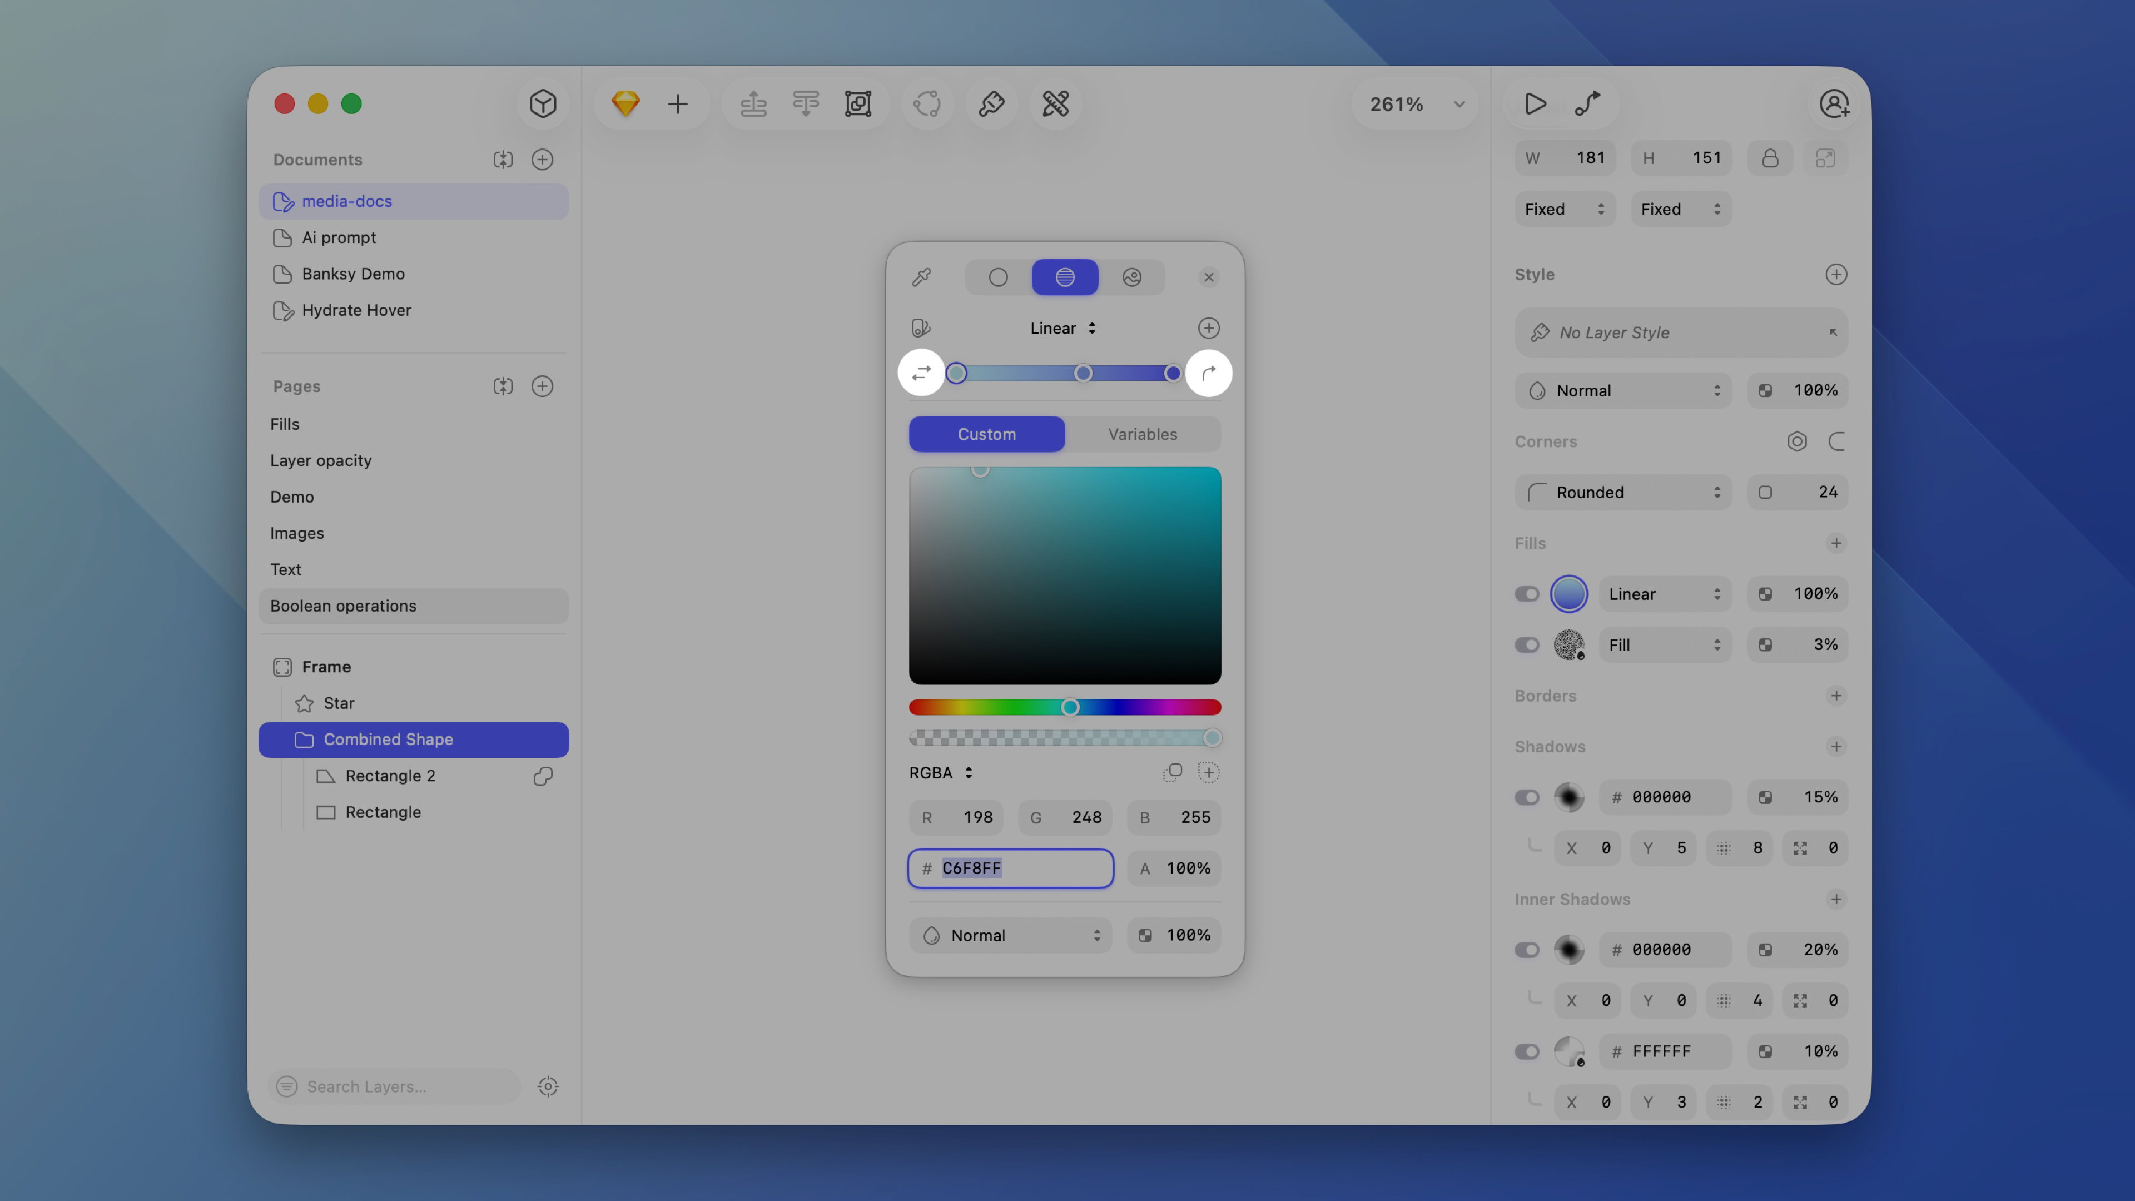Open the Linear gradient type dropdown
This screenshot has height=1201, width=2135.
(1064, 327)
